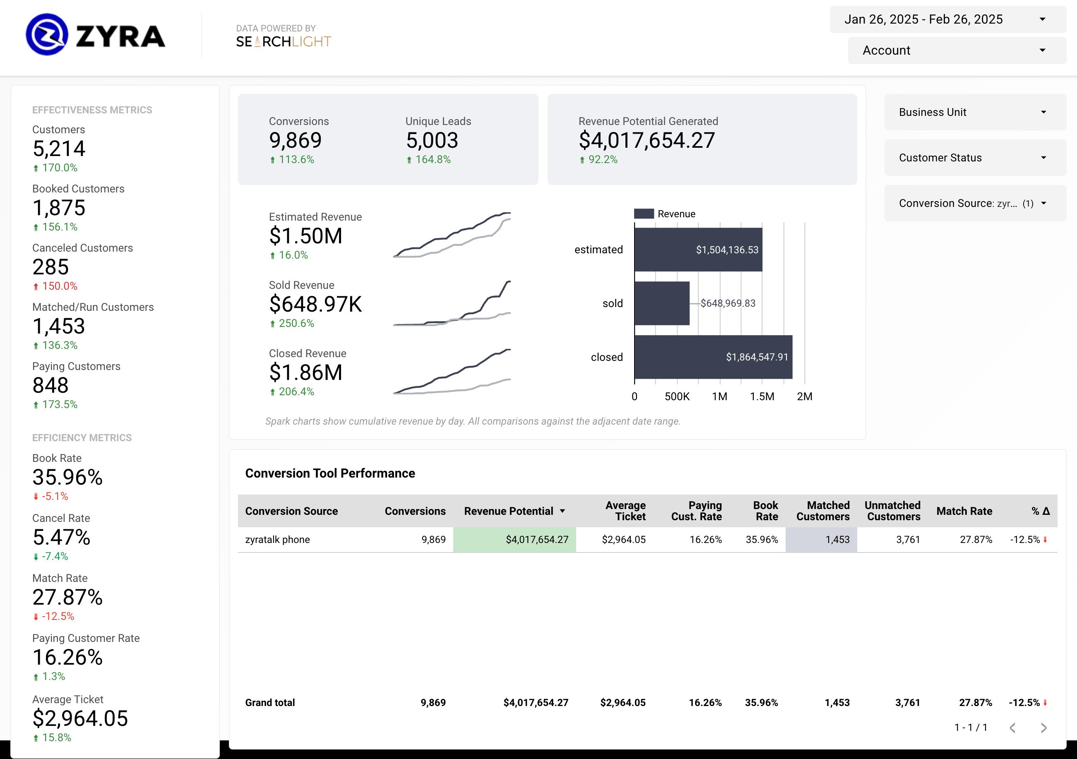
Task: Click Revenue Potential sort arrow
Action: pyautogui.click(x=563, y=511)
